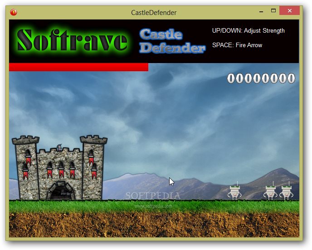
Task: Minimize the CastleDefender window
Action: click(261, 11)
